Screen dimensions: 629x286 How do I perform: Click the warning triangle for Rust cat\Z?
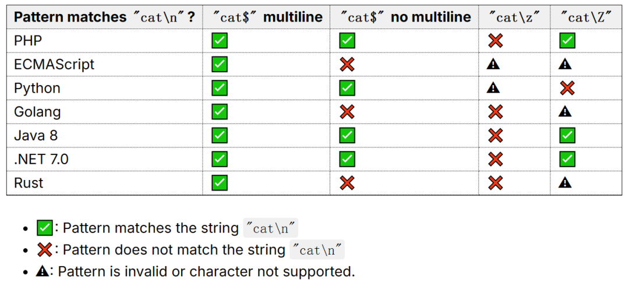tap(565, 182)
